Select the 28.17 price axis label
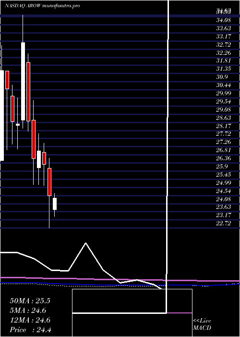Viewport: 240px width, 337px height. (224, 126)
